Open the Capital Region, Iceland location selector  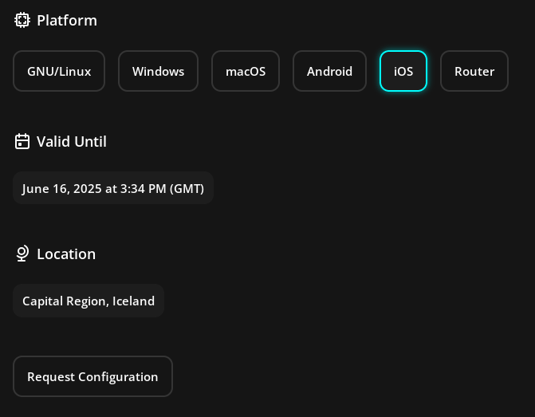coord(89,301)
